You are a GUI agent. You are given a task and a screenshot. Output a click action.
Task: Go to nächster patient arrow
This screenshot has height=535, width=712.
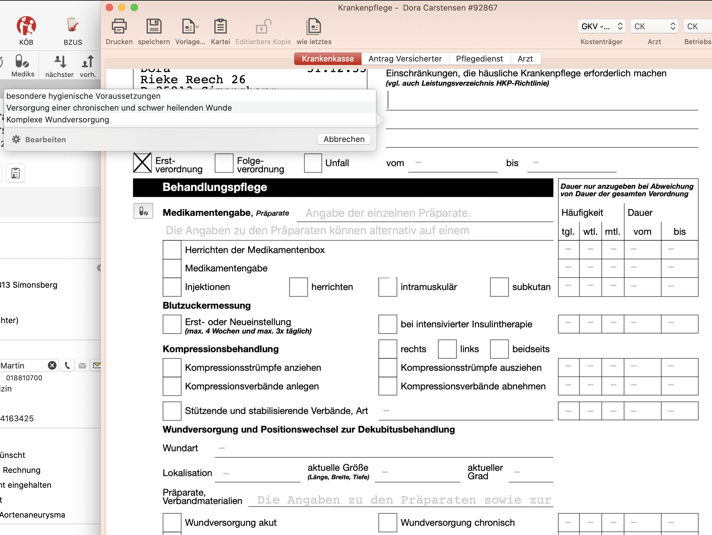[x=60, y=62]
